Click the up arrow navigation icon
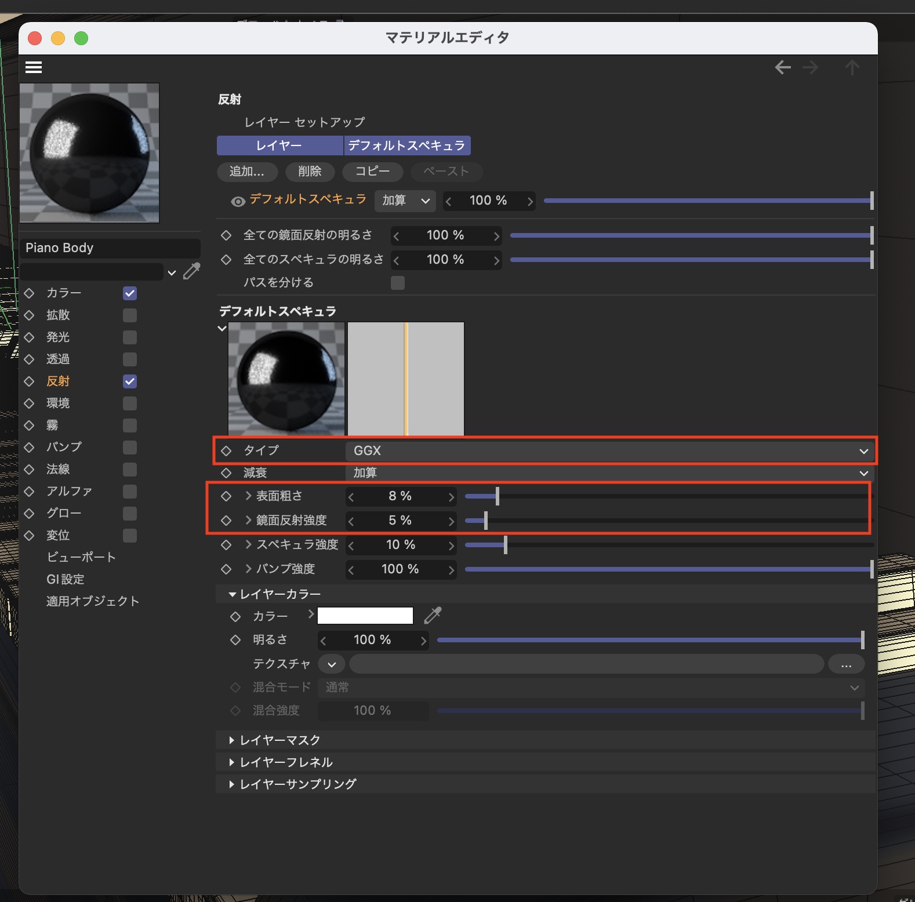Image resolution: width=915 pixels, height=902 pixels. coord(852,68)
